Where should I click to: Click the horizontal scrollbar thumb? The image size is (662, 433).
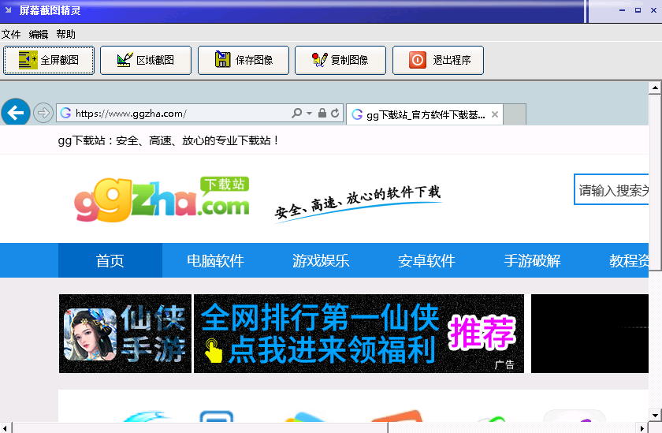200,428
